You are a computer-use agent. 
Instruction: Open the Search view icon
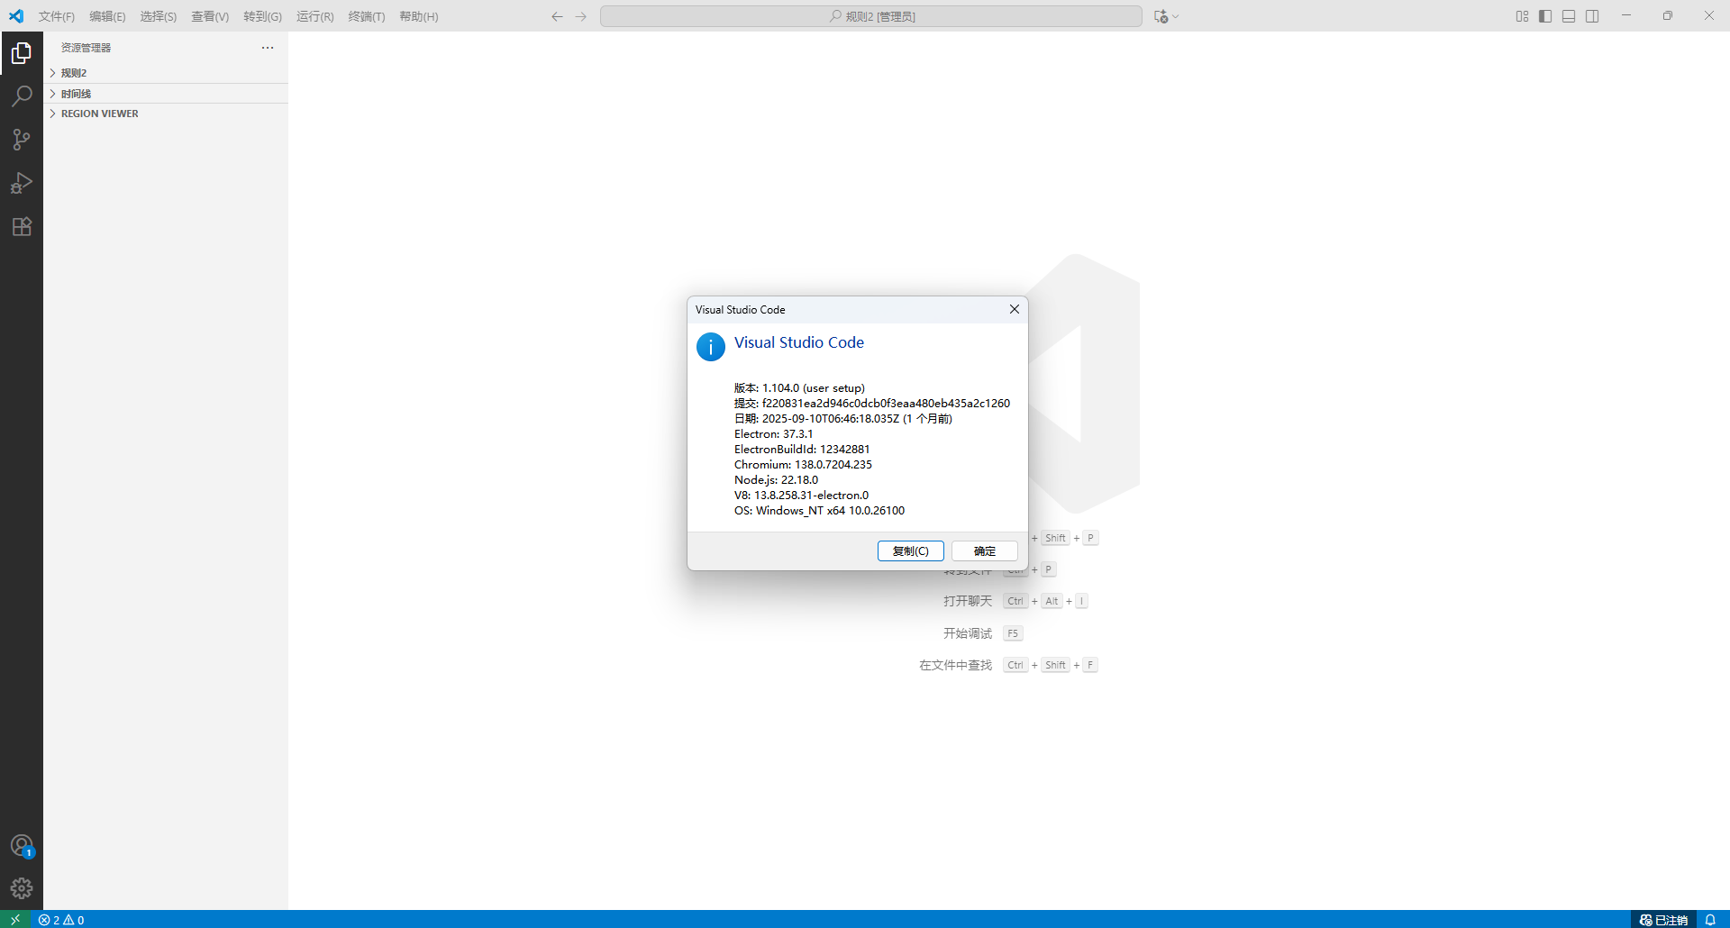point(22,96)
